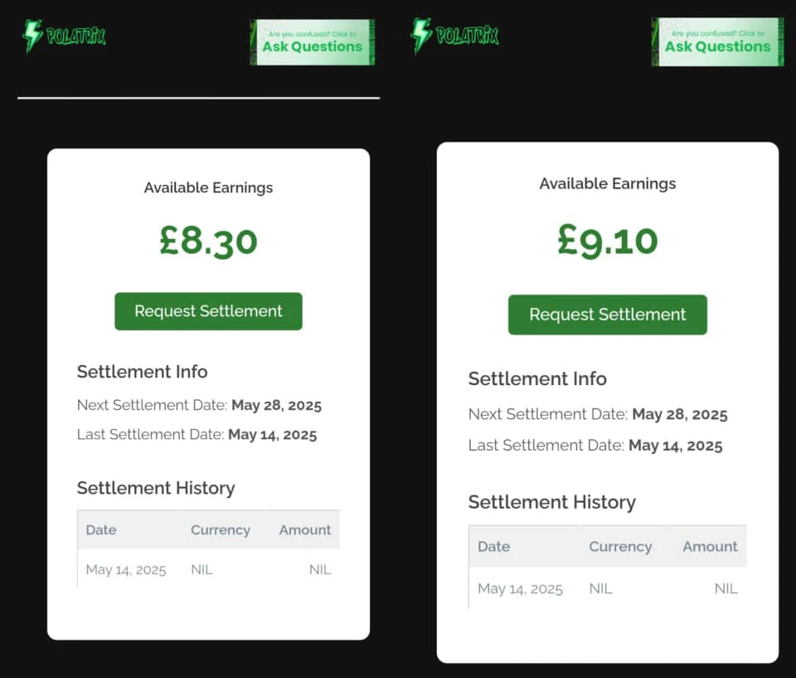Request Settlement for £9.10 earnings
This screenshot has width=796, height=678.
click(x=607, y=315)
